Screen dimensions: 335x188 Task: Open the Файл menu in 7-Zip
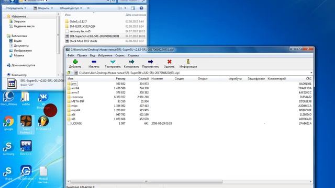(71, 55)
